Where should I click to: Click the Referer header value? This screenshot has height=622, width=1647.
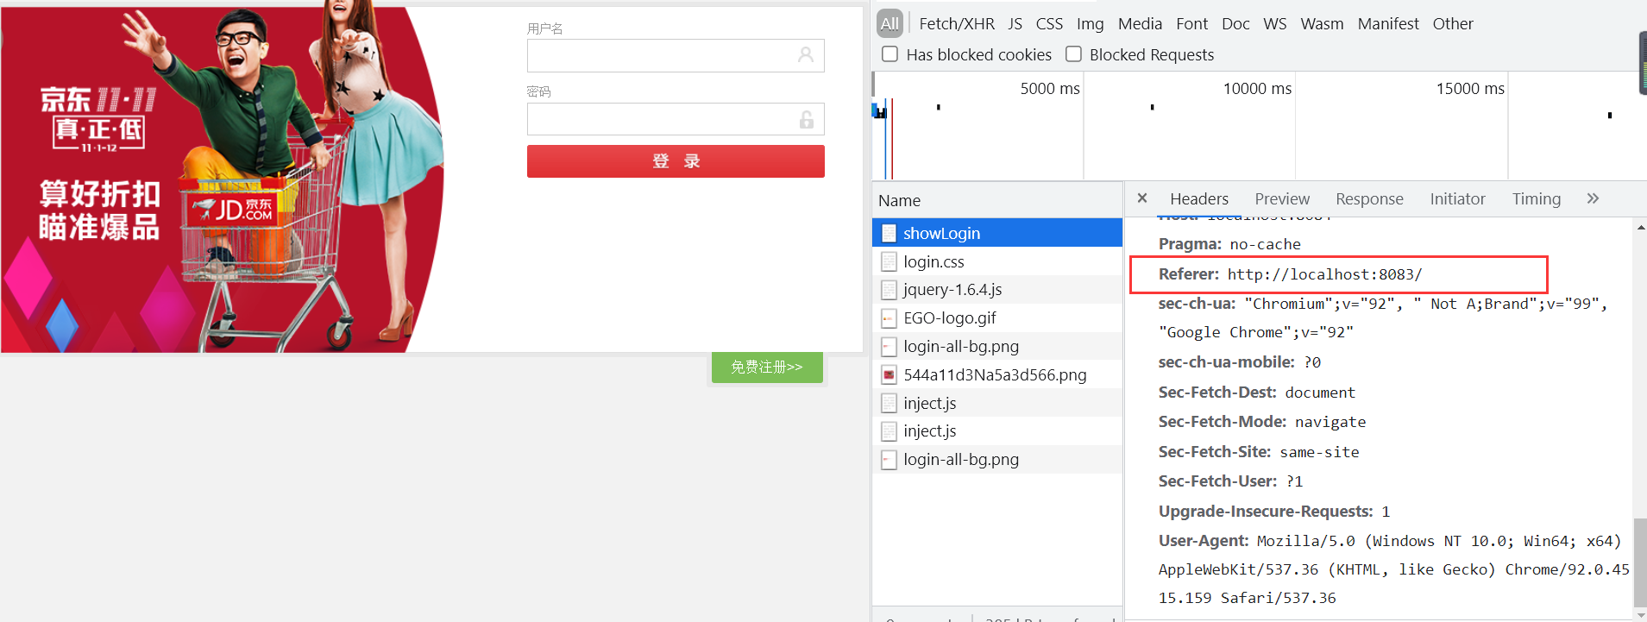click(x=1324, y=274)
